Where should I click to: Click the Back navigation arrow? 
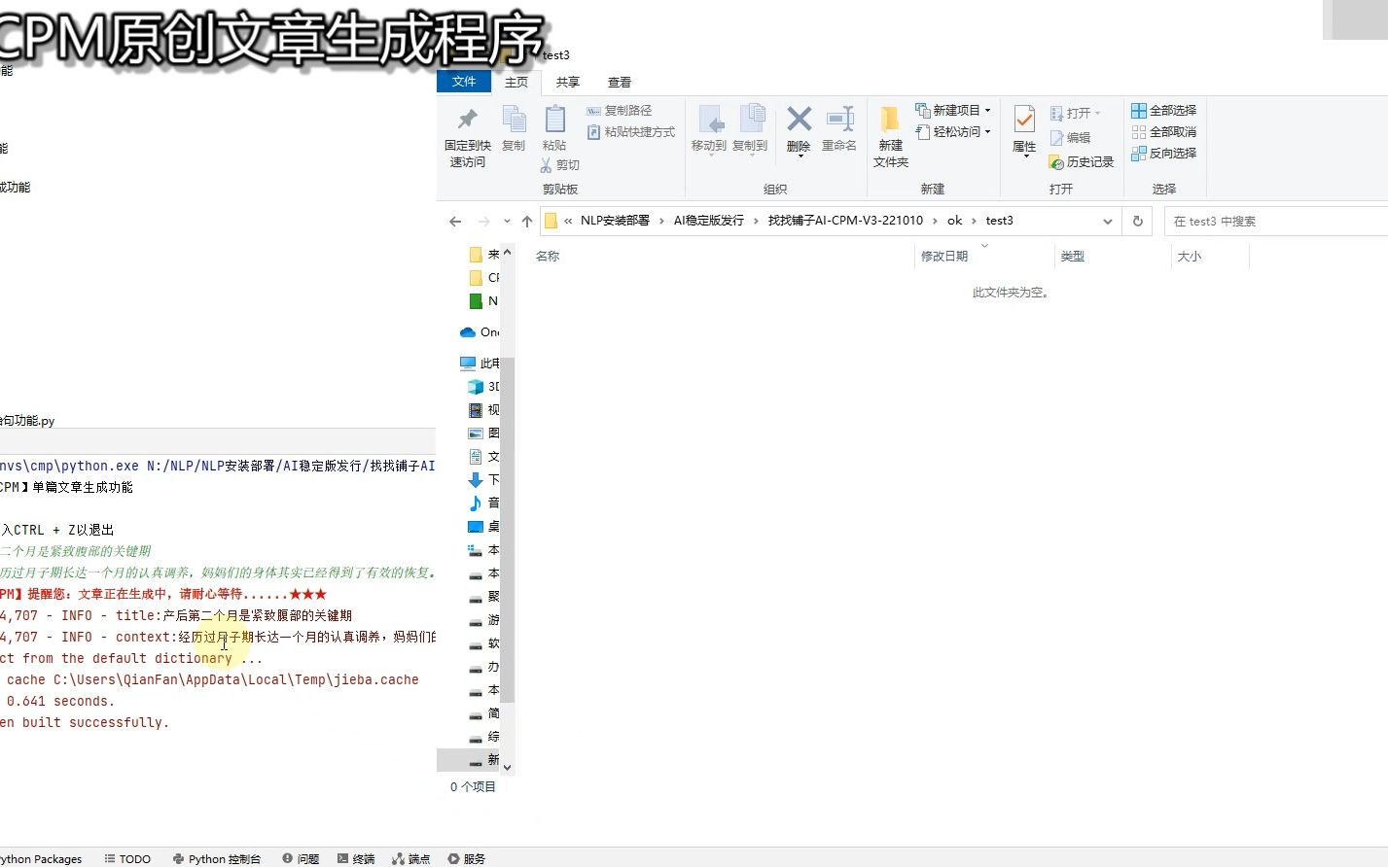pyautogui.click(x=455, y=222)
